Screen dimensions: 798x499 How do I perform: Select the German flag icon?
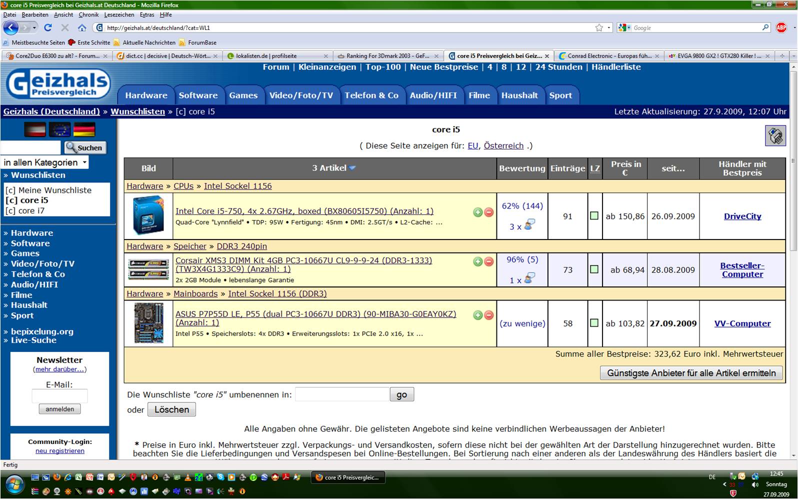84,130
